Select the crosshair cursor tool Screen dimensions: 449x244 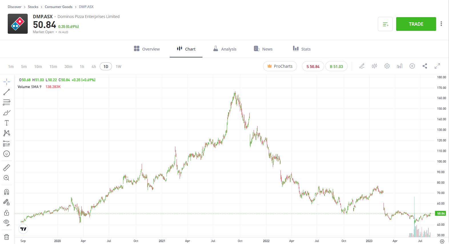[x=7, y=82]
